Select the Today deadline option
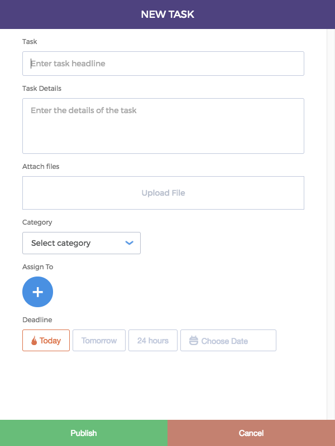The width and height of the screenshot is (335, 446). (46, 340)
